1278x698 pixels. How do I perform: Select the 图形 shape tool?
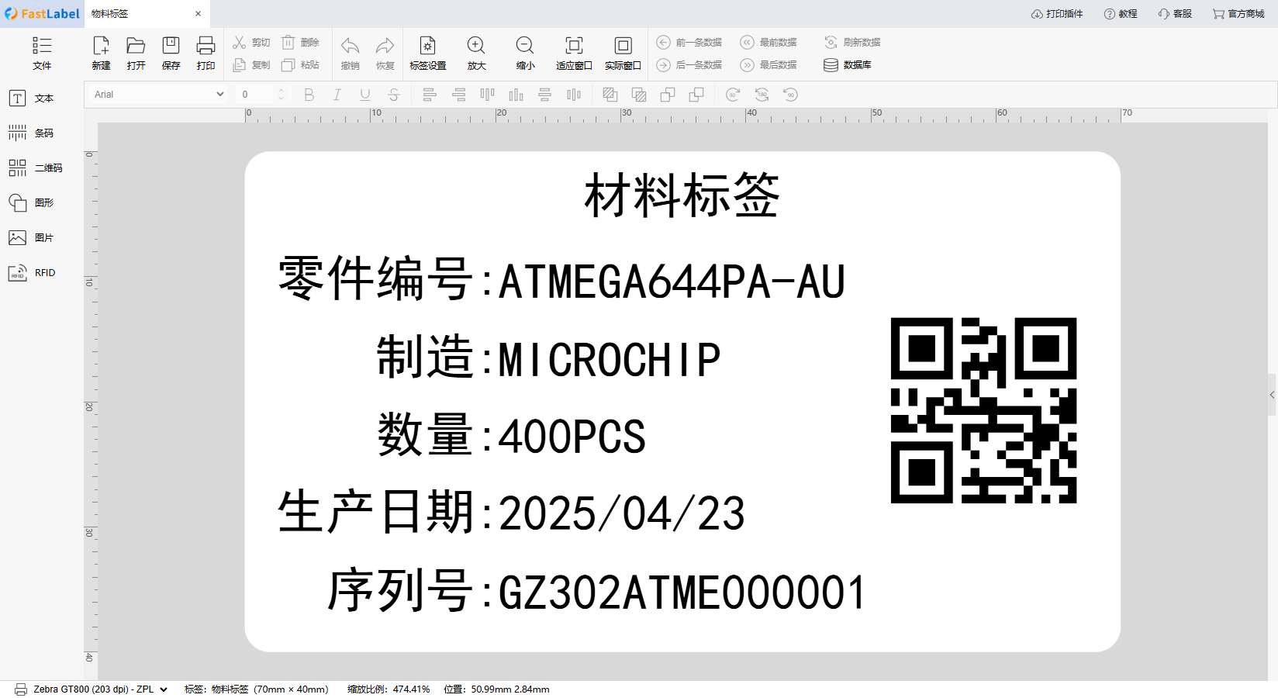pyautogui.click(x=31, y=203)
